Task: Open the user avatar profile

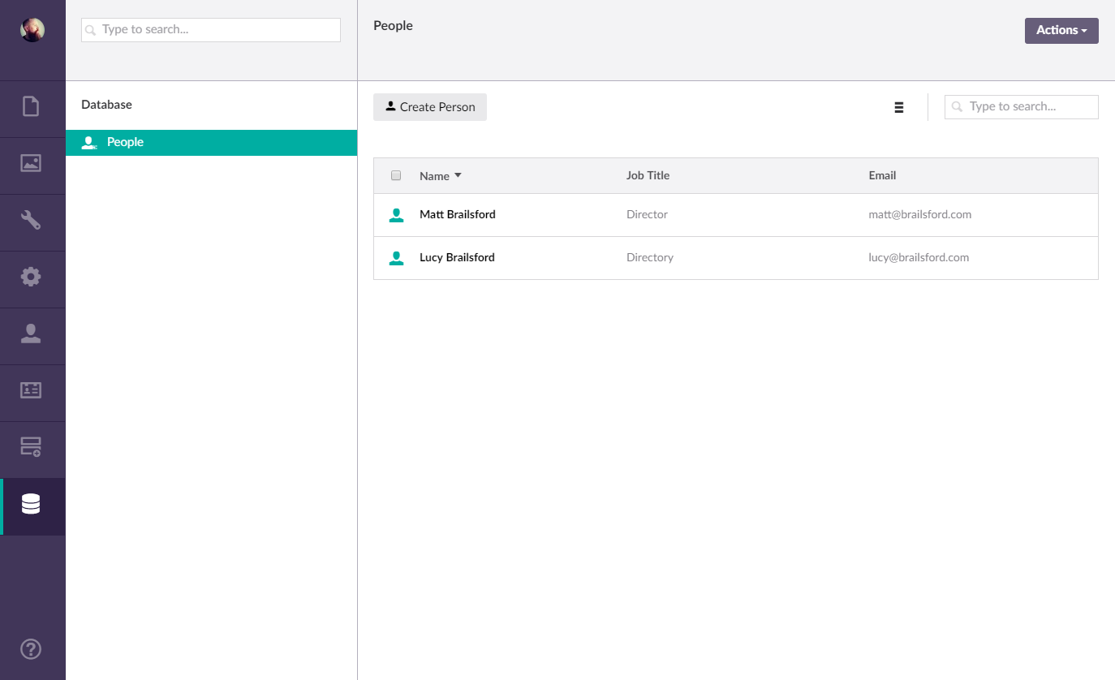Action: point(32,30)
